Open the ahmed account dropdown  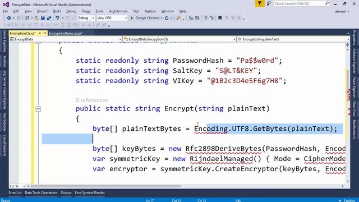342,11
